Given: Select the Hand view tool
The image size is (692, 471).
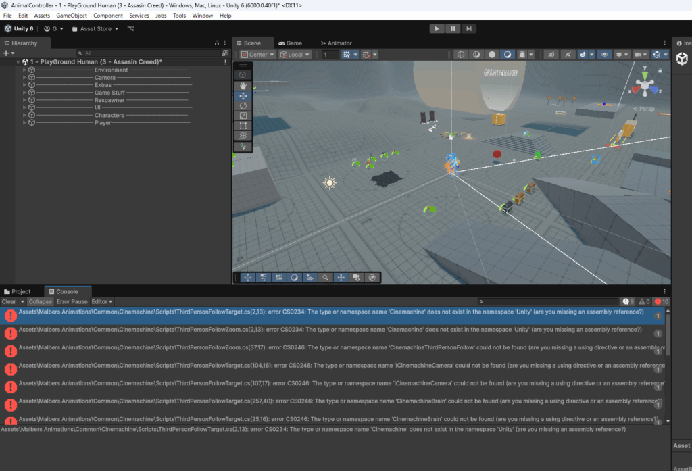Looking at the screenshot, I should point(243,86).
